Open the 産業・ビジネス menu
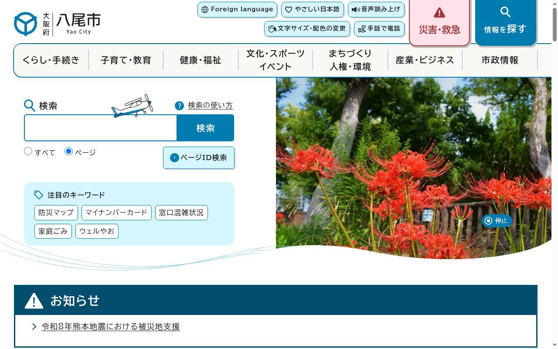 point(425,60)
